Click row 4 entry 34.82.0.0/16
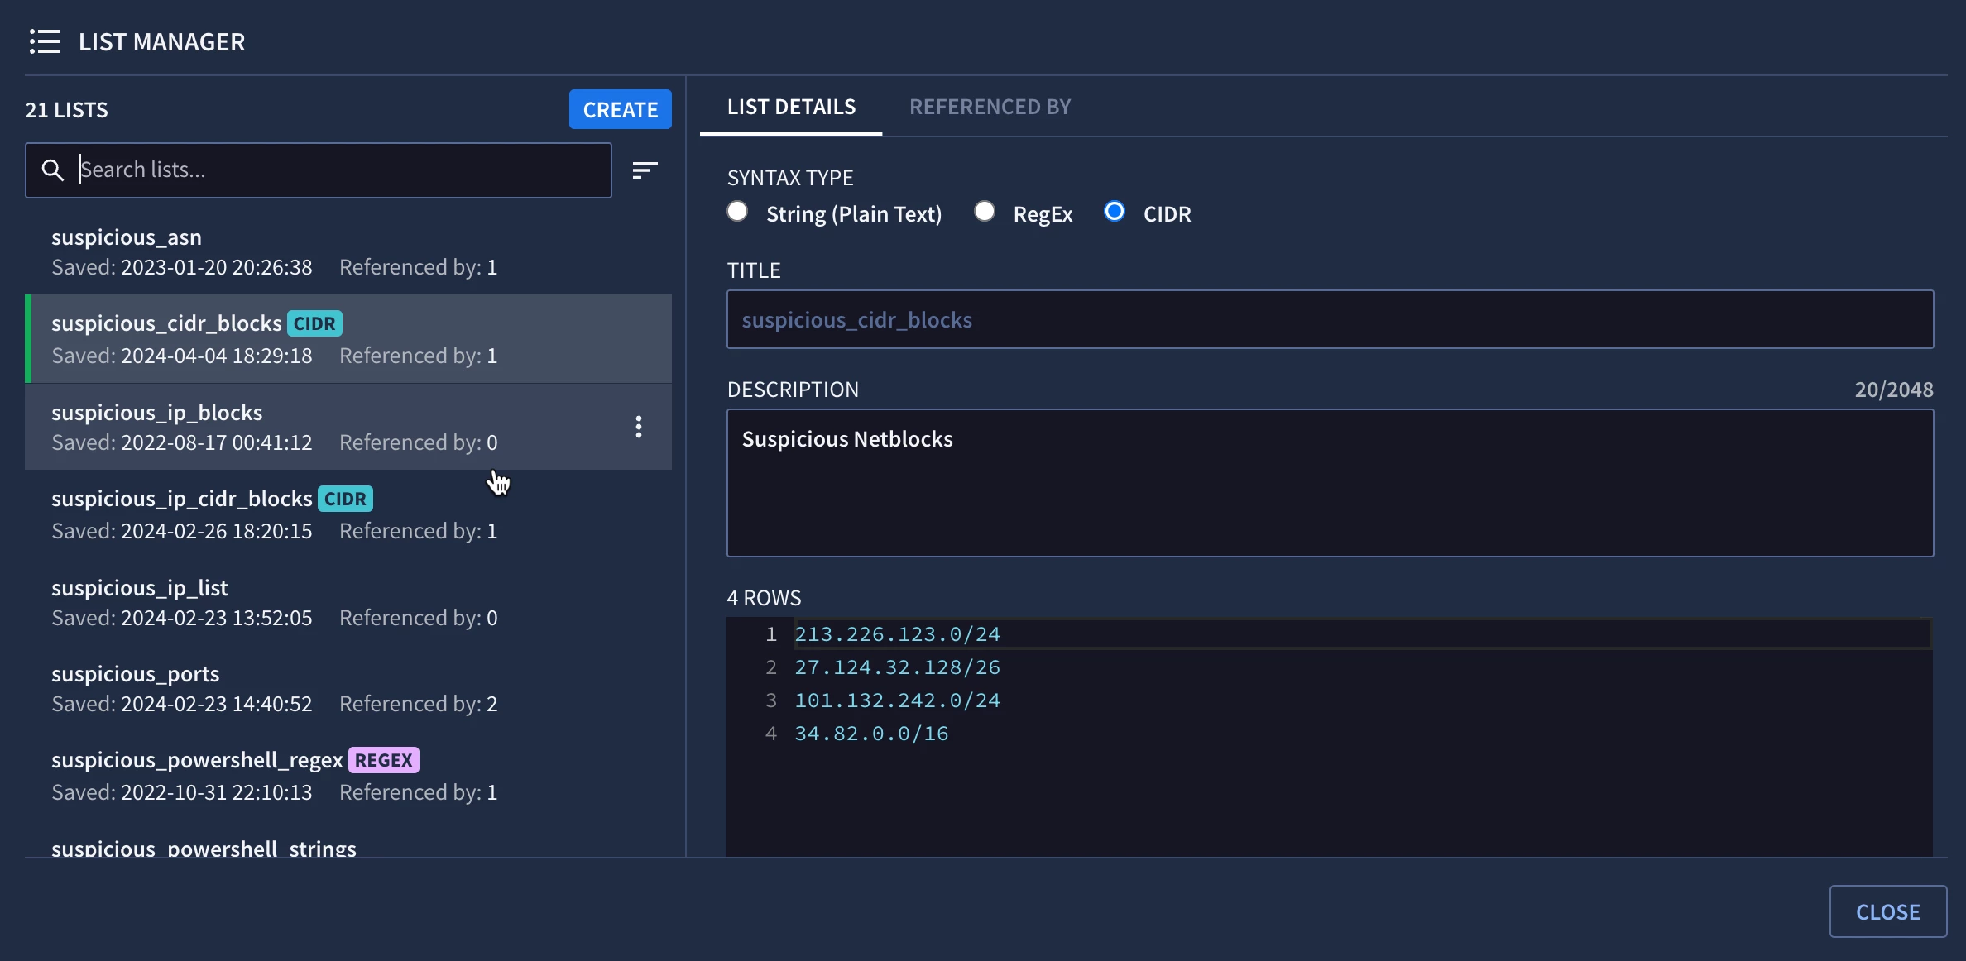 tap(871, 734)
